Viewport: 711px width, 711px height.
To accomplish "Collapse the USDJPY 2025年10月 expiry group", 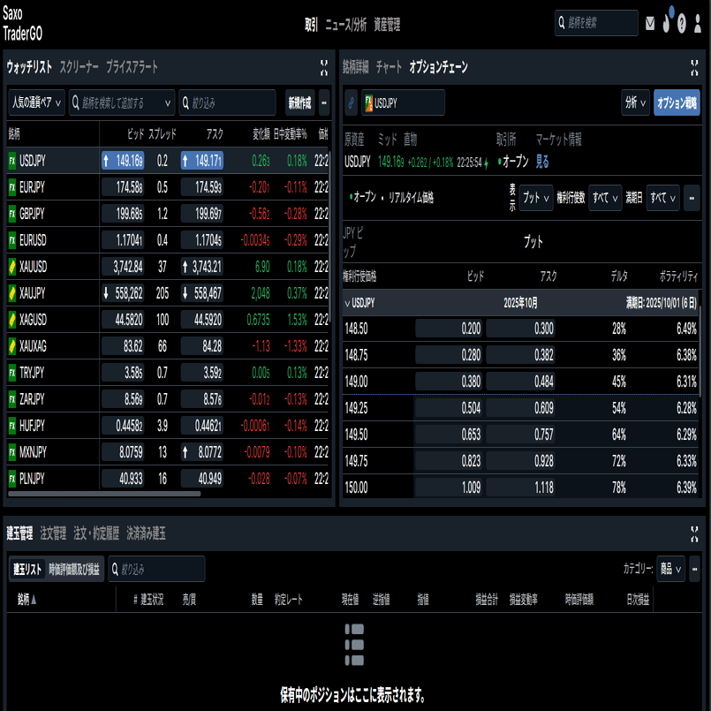I will pos(347,303).
